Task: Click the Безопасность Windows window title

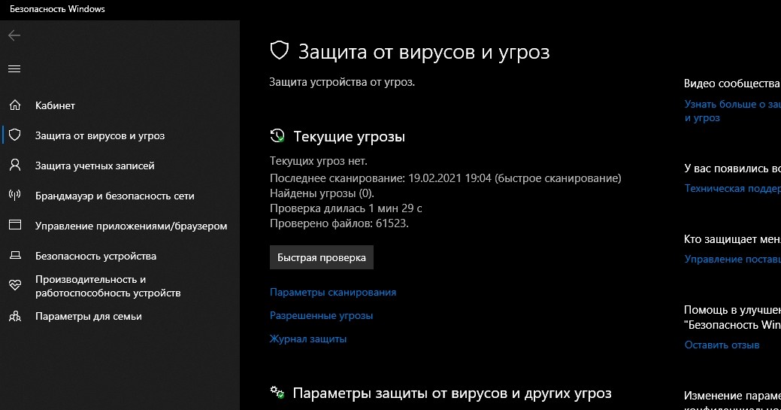Action: point(57,9)
